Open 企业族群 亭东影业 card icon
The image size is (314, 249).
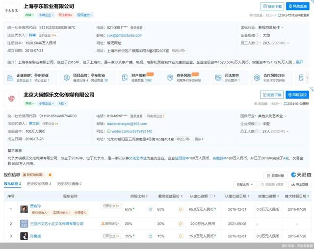coord(10,77)
